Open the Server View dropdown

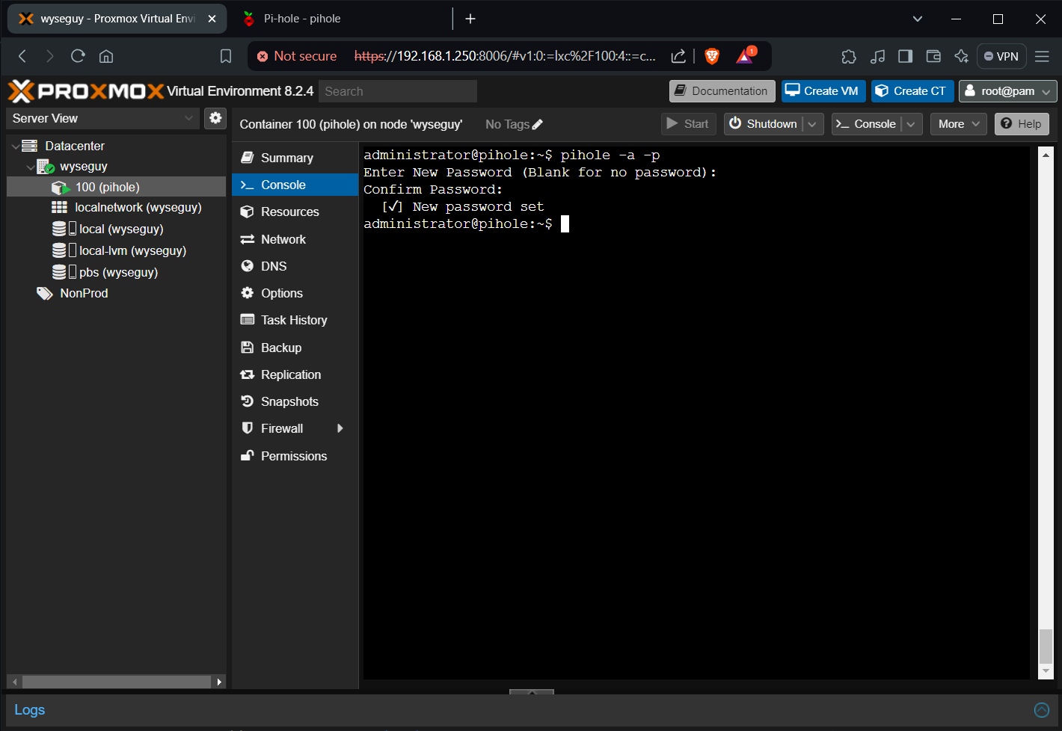pyautogui.click(x=103, y=118)
